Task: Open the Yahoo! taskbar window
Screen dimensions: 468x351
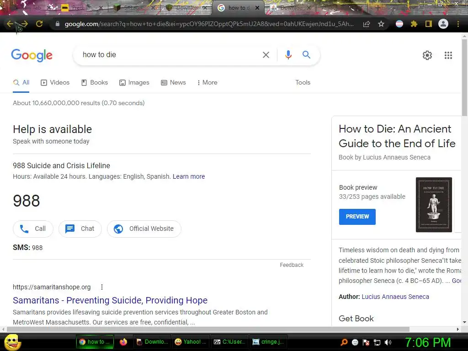Action: (191, 342)
